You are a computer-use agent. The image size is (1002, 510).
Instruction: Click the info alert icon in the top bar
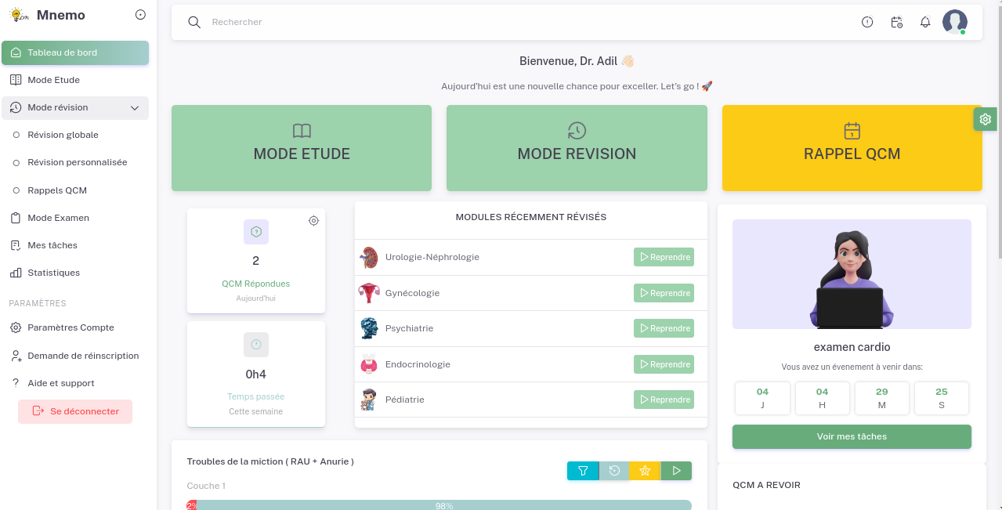(867, 22)
